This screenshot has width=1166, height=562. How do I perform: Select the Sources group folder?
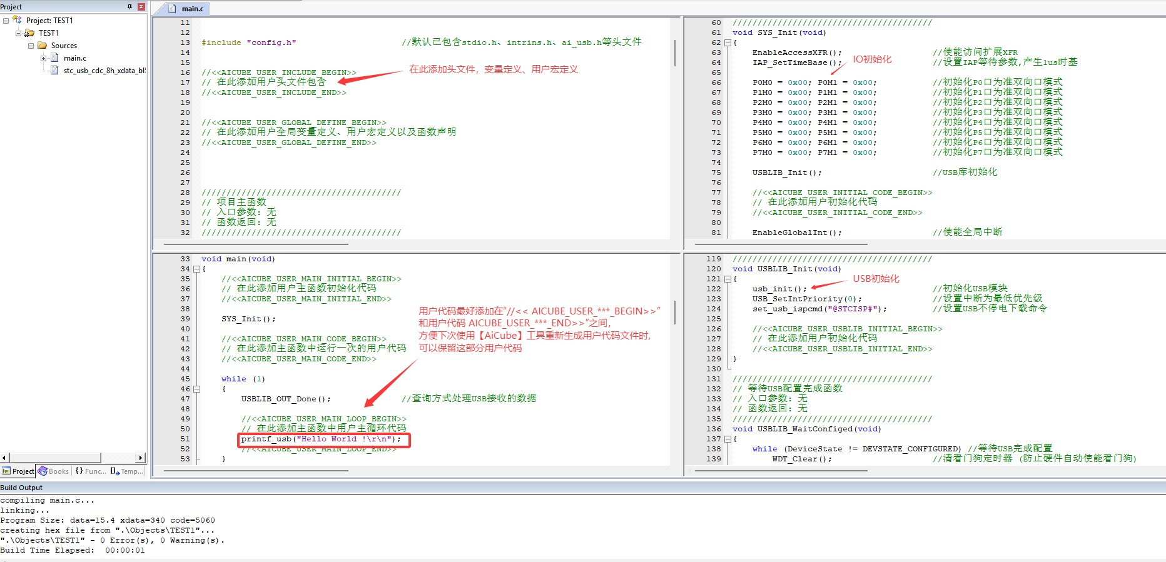point(63,46)
